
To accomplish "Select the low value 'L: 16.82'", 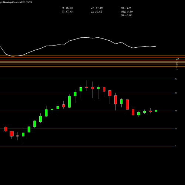I will pos(97,12).
